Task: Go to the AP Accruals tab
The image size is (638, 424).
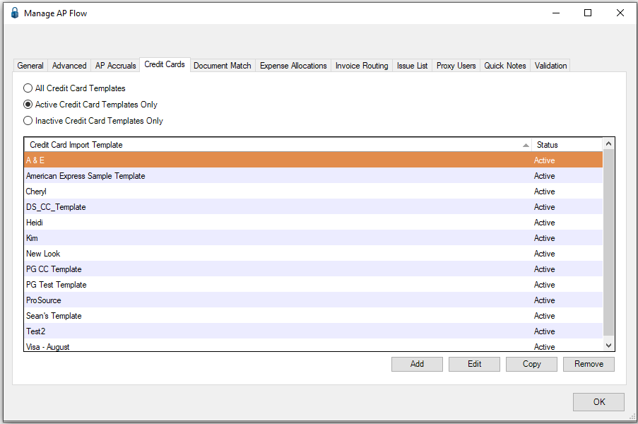Action: click(x=116, y=66)
